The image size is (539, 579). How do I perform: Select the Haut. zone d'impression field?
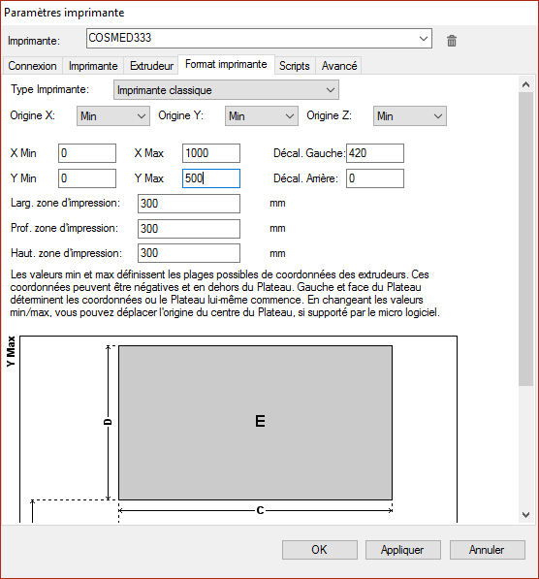[189, 253]
